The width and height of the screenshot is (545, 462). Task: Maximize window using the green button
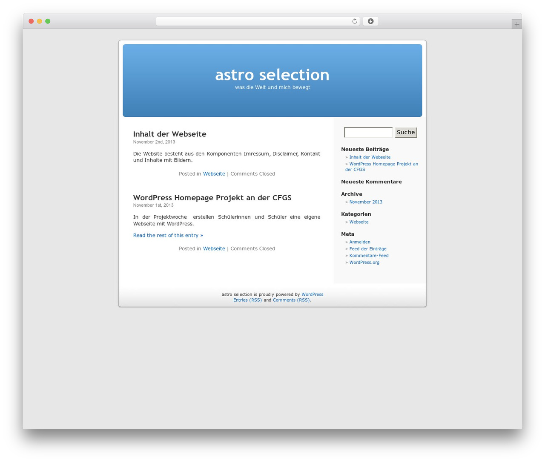pos(48,21)
